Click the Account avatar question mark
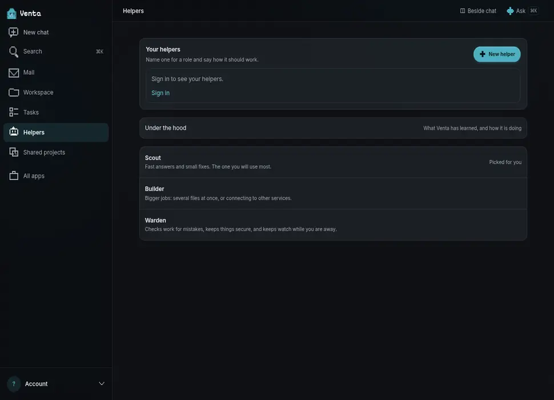This screenshot has width=554, height=400. (14, 384)
